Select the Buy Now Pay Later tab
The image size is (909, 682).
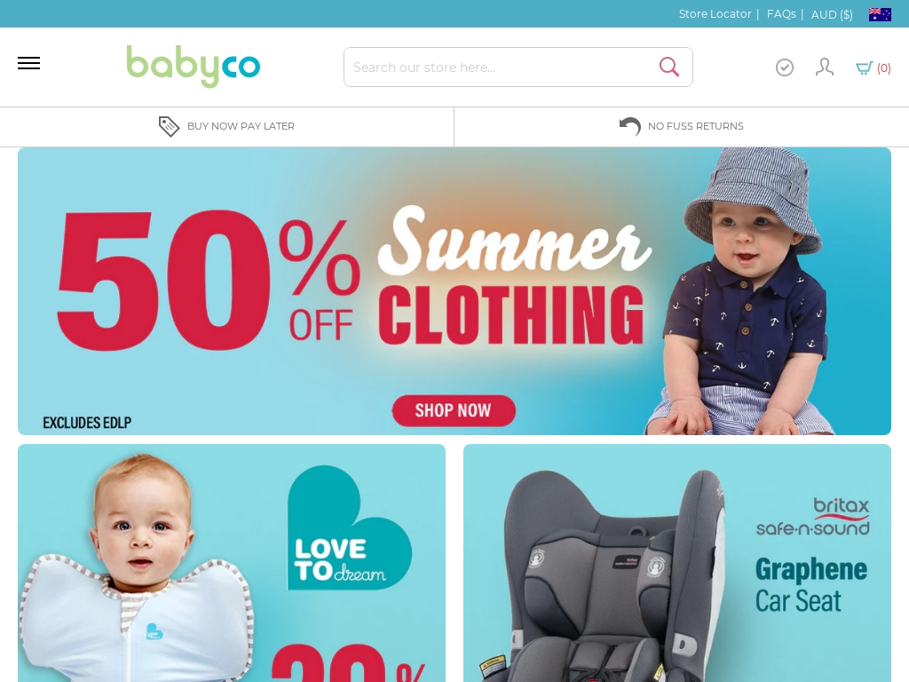(x=226, y=126)
